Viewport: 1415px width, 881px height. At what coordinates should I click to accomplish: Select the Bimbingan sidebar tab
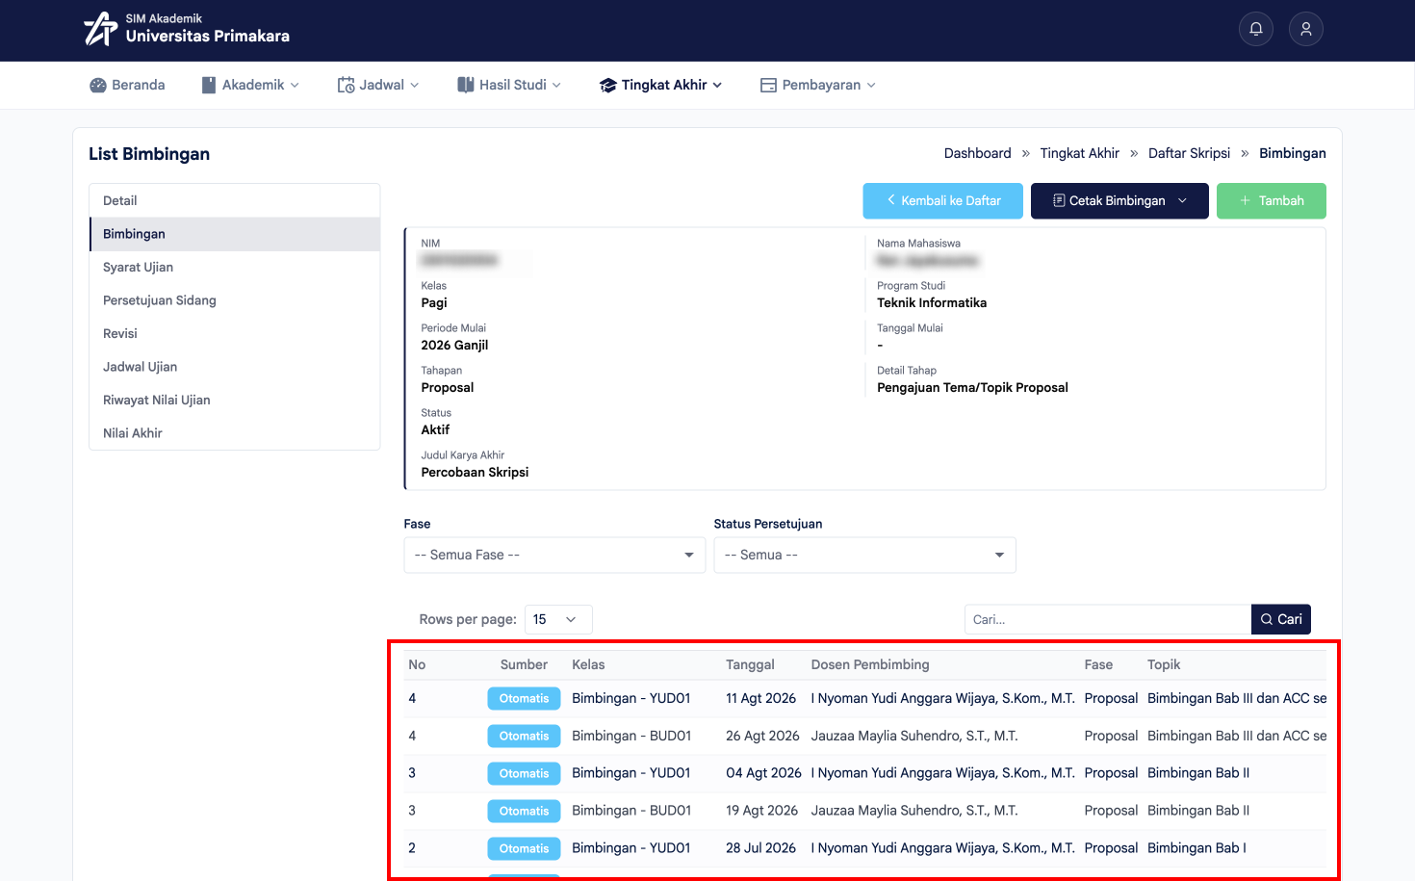point(235,234)
